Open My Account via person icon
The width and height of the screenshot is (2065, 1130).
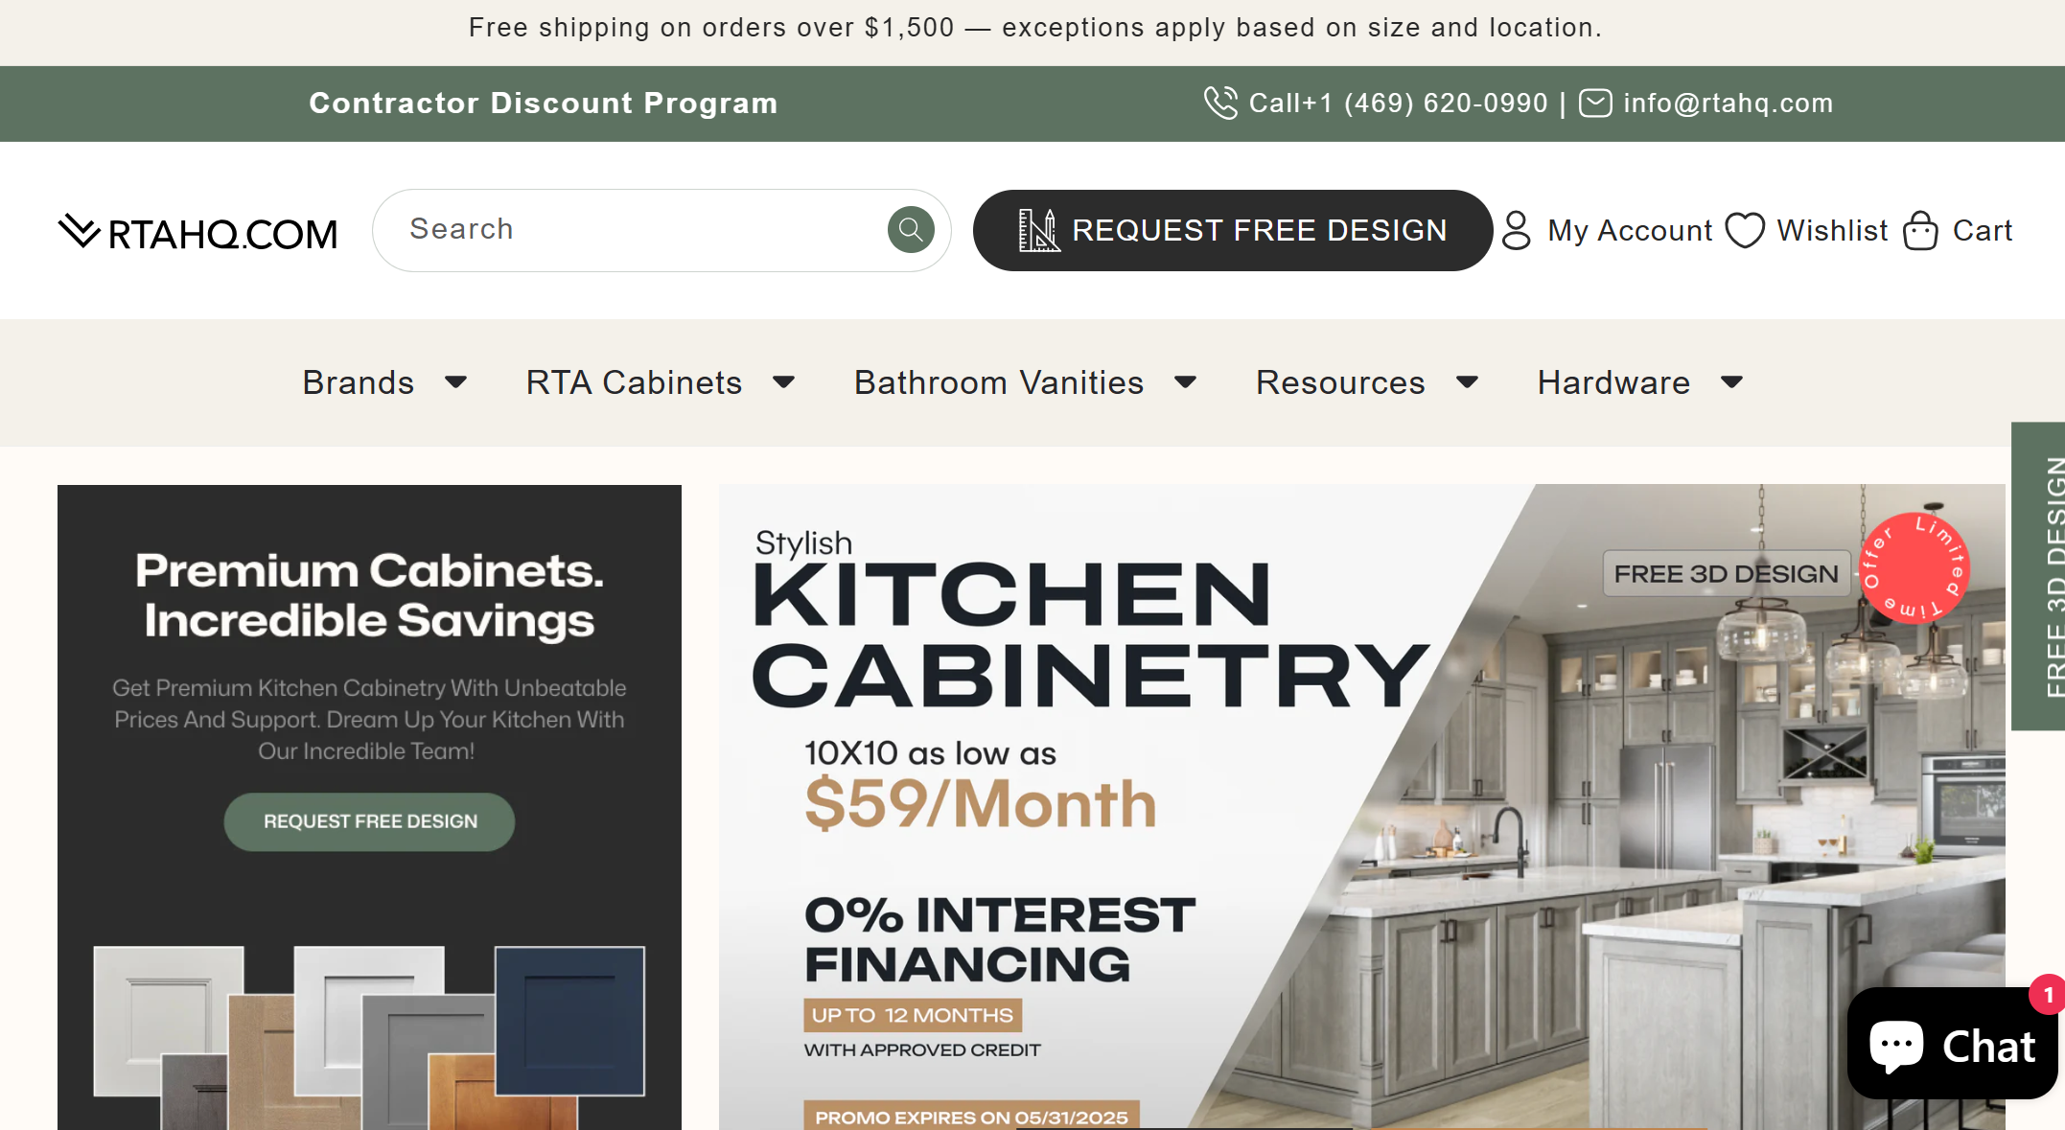pos(1516,230)
